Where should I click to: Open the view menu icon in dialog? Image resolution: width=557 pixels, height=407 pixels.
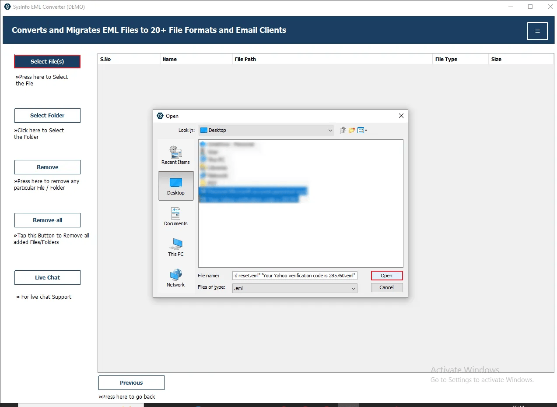coord(362,130)
